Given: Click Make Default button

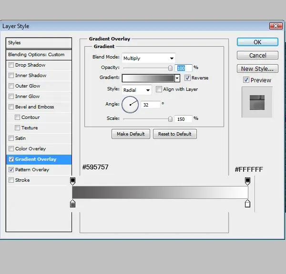Looking at the screenshot, I should pos(131,134).
